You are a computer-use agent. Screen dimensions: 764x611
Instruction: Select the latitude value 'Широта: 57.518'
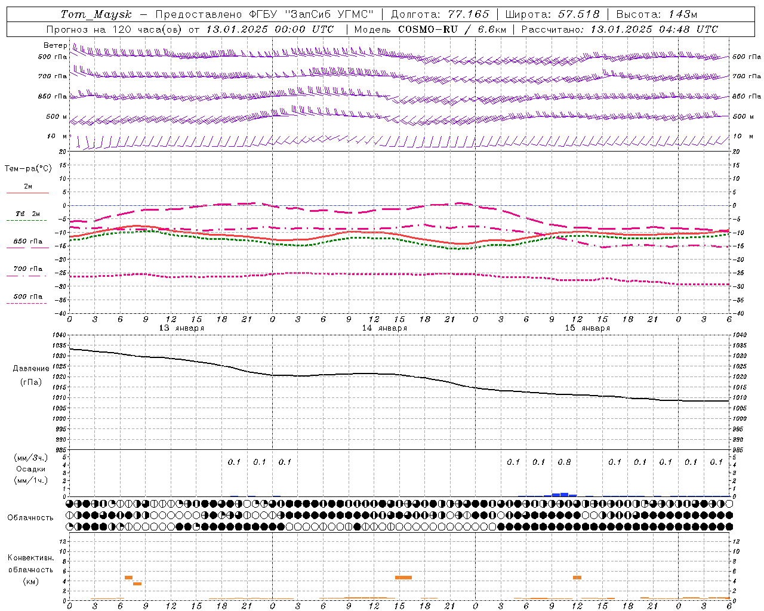tap(552, 14)
